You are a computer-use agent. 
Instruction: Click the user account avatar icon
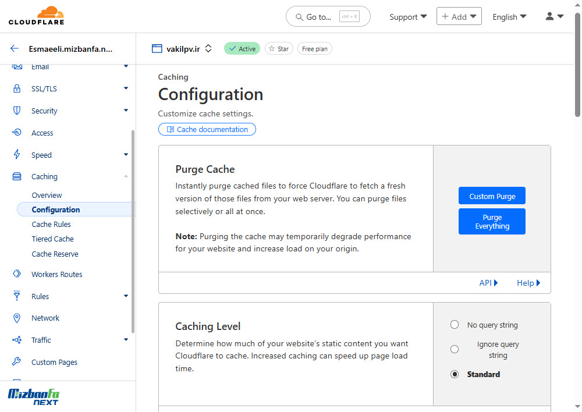click(x=550, y=16)
